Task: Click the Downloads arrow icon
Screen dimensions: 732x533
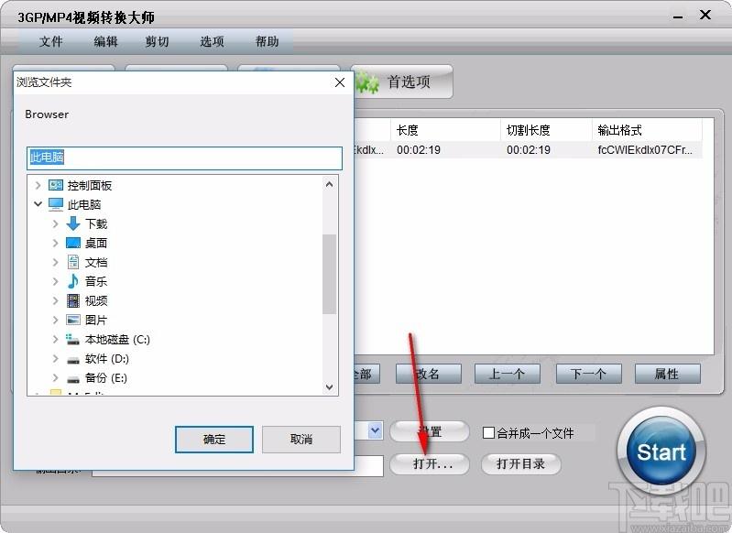Action: (x=73, y=223)
